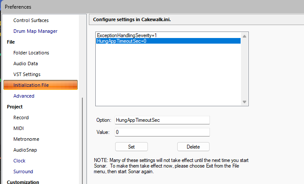Select HungAppTimeoutSec=0 entry in list
Viewport: 304px width, 184px height.
point(168,41)
